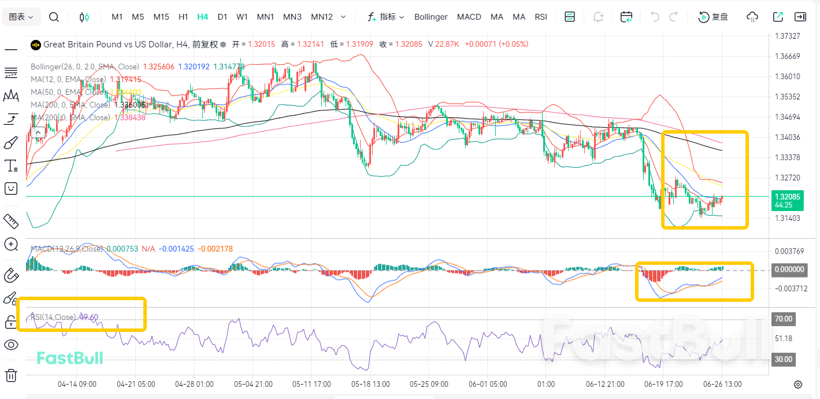Toggle the lock drawings icon
This screenshot has width=820, height=399.
(x=10, y=322)
